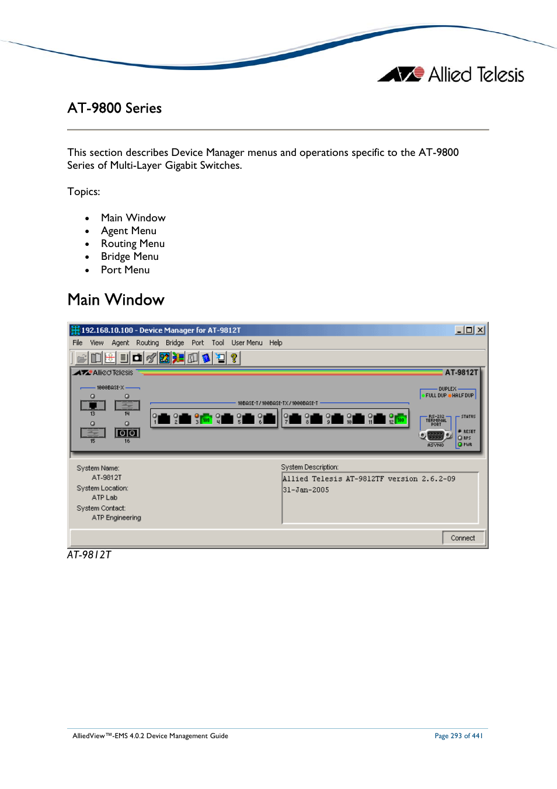Screen dimensions: 557x789
Task: Open the Bridge menu
Action: (175, 343)
